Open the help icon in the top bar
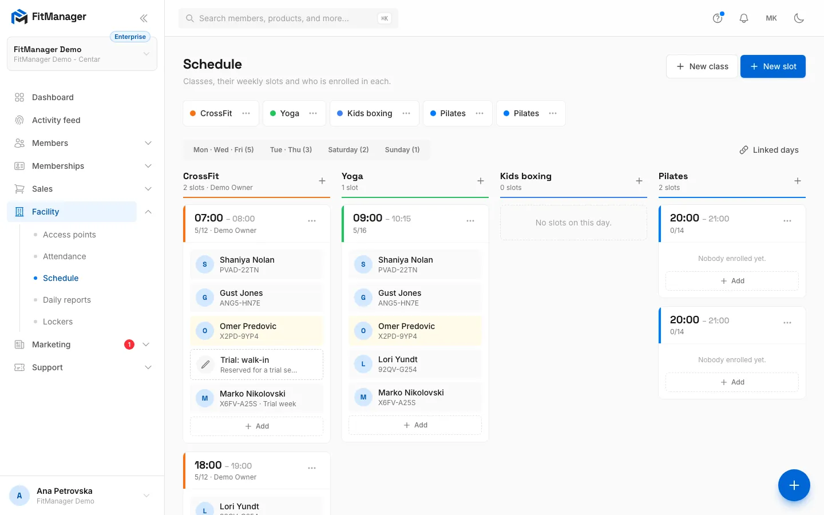The height and width of the screenshot is (515, 824). (x=718, y=18)
